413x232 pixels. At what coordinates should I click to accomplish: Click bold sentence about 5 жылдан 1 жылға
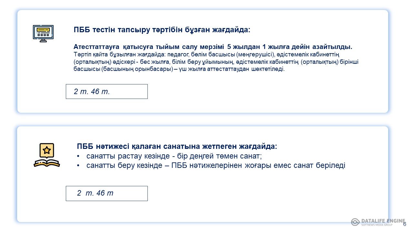coord(213,47)
